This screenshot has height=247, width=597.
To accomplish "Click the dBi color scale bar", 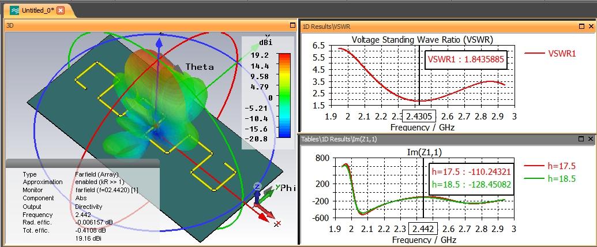I will [x=284, y=95].
